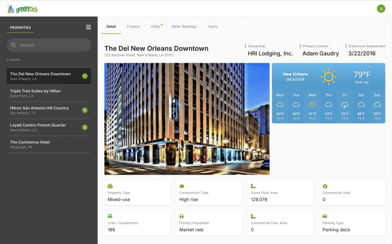Click primary contact Adam Gaudry
Viewport: 392px width, 244px height.
(320, 54)
